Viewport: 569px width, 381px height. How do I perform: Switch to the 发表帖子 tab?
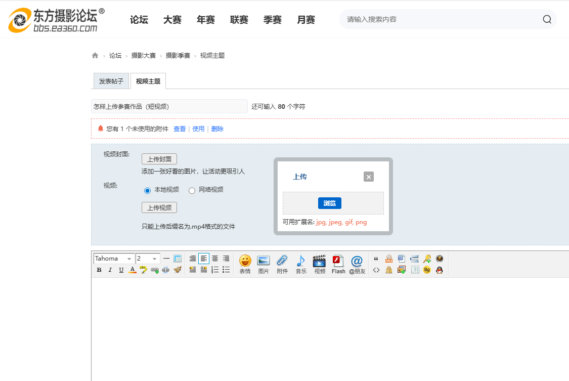111,81
